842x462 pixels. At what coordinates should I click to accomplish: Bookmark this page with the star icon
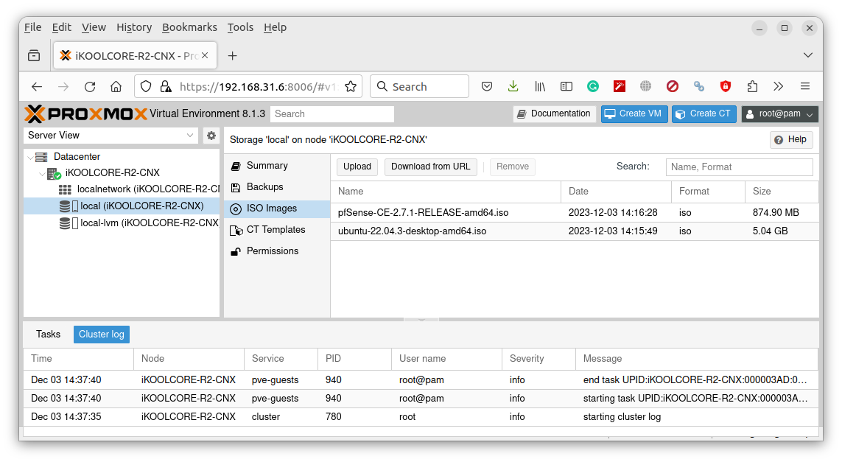(351, 86)
